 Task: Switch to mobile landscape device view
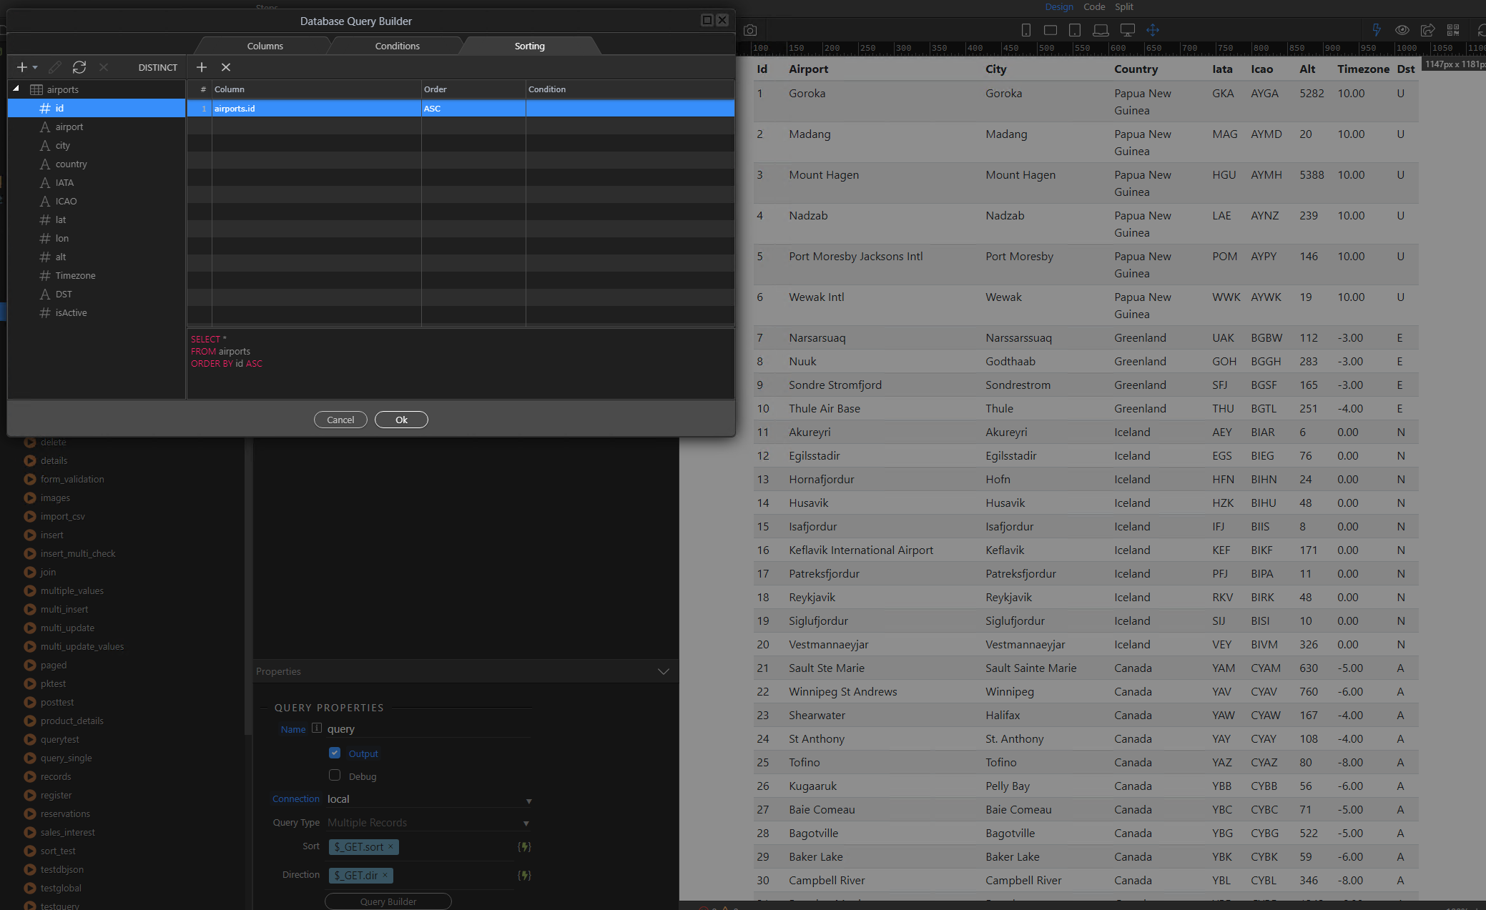[x=1050, y=30]
